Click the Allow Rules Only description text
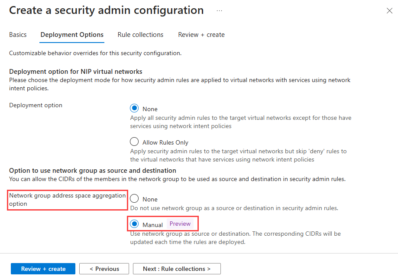The width and height of the screenshot is (398, 280). click(238, 155)
